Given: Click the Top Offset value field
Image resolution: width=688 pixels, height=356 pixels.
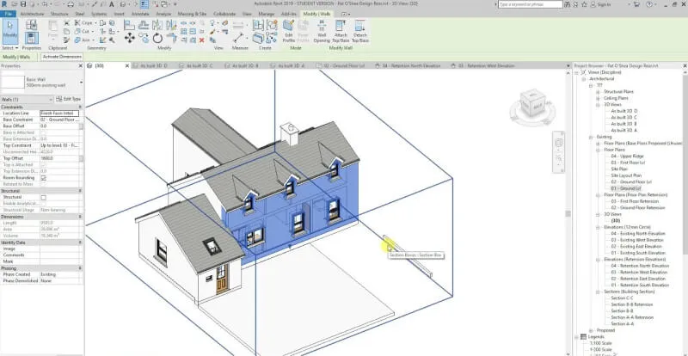Looking at the screenshot, I should pos(59,158).
